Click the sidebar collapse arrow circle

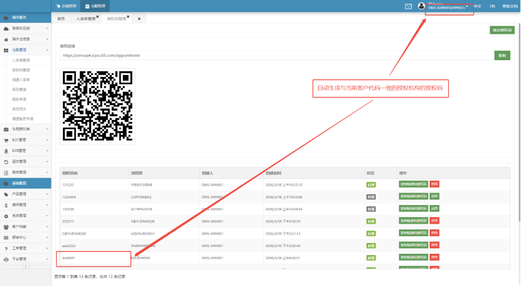[x=25, y=265]
